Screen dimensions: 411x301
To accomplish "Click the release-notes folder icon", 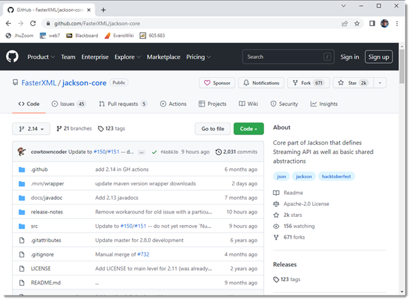I will (x=22, y=212).
